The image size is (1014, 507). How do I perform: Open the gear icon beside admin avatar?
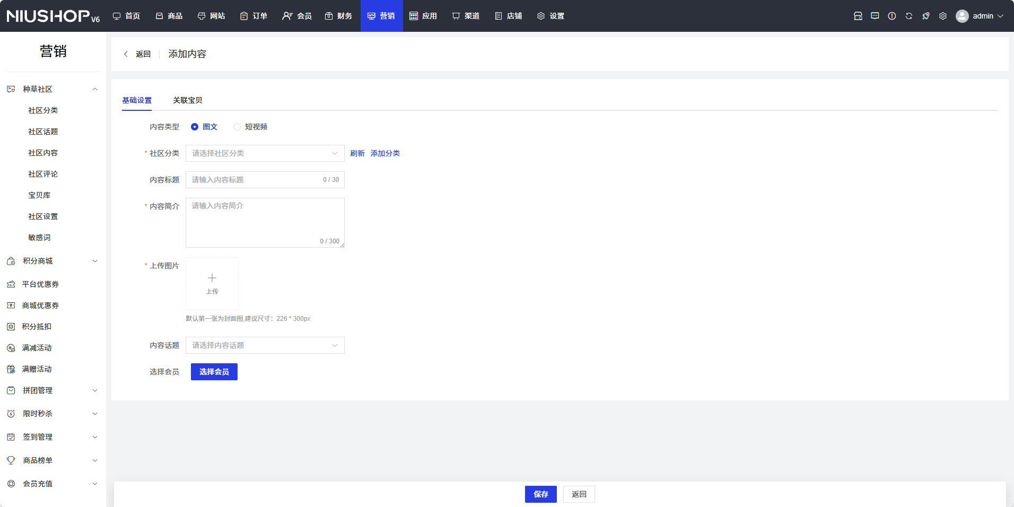(942, 16)
